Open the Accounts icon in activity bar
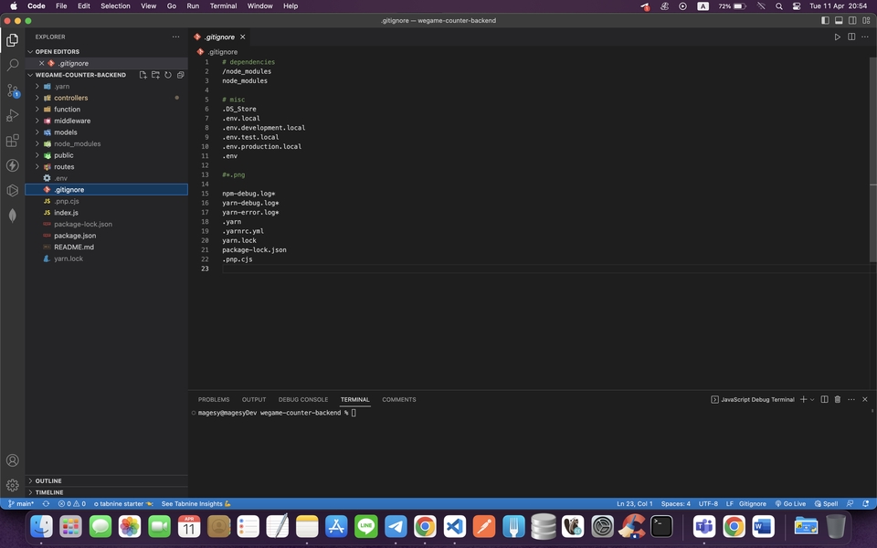Image resolution: width=877 pixels, height=548 pixels. [x=12, y=460]
